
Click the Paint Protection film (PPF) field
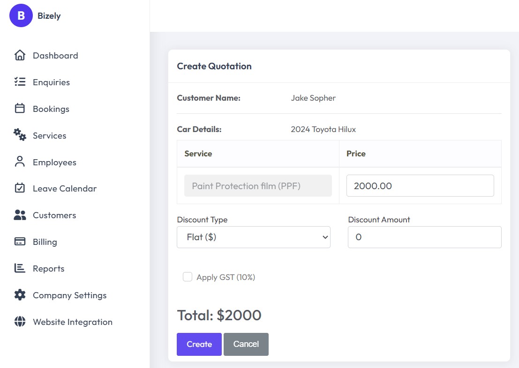coord(258,186)
